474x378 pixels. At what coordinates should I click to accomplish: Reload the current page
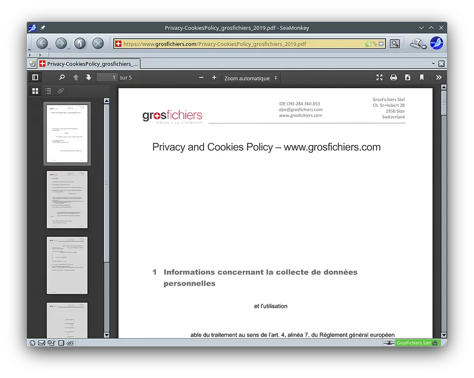tap(79, 44)
